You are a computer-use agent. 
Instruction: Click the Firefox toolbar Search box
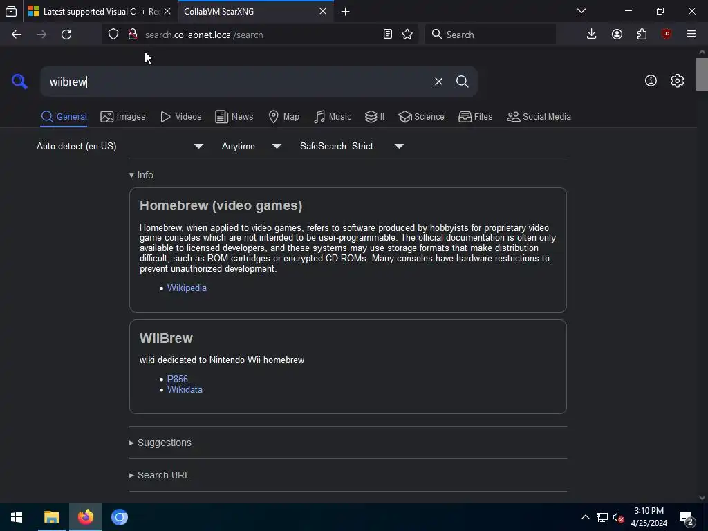[x=490, y=35]
